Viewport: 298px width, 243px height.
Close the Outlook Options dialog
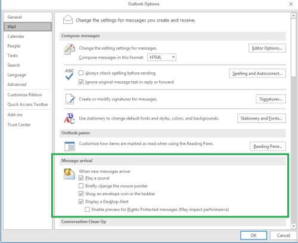point(291,4)
